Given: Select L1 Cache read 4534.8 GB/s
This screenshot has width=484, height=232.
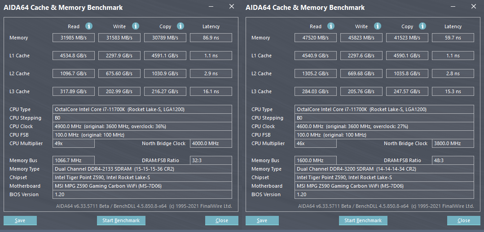Looking at the screenshot, I should click(x=74, y=56).
